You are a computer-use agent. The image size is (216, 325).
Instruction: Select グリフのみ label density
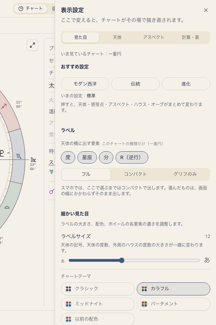click(x=185, y=174)
